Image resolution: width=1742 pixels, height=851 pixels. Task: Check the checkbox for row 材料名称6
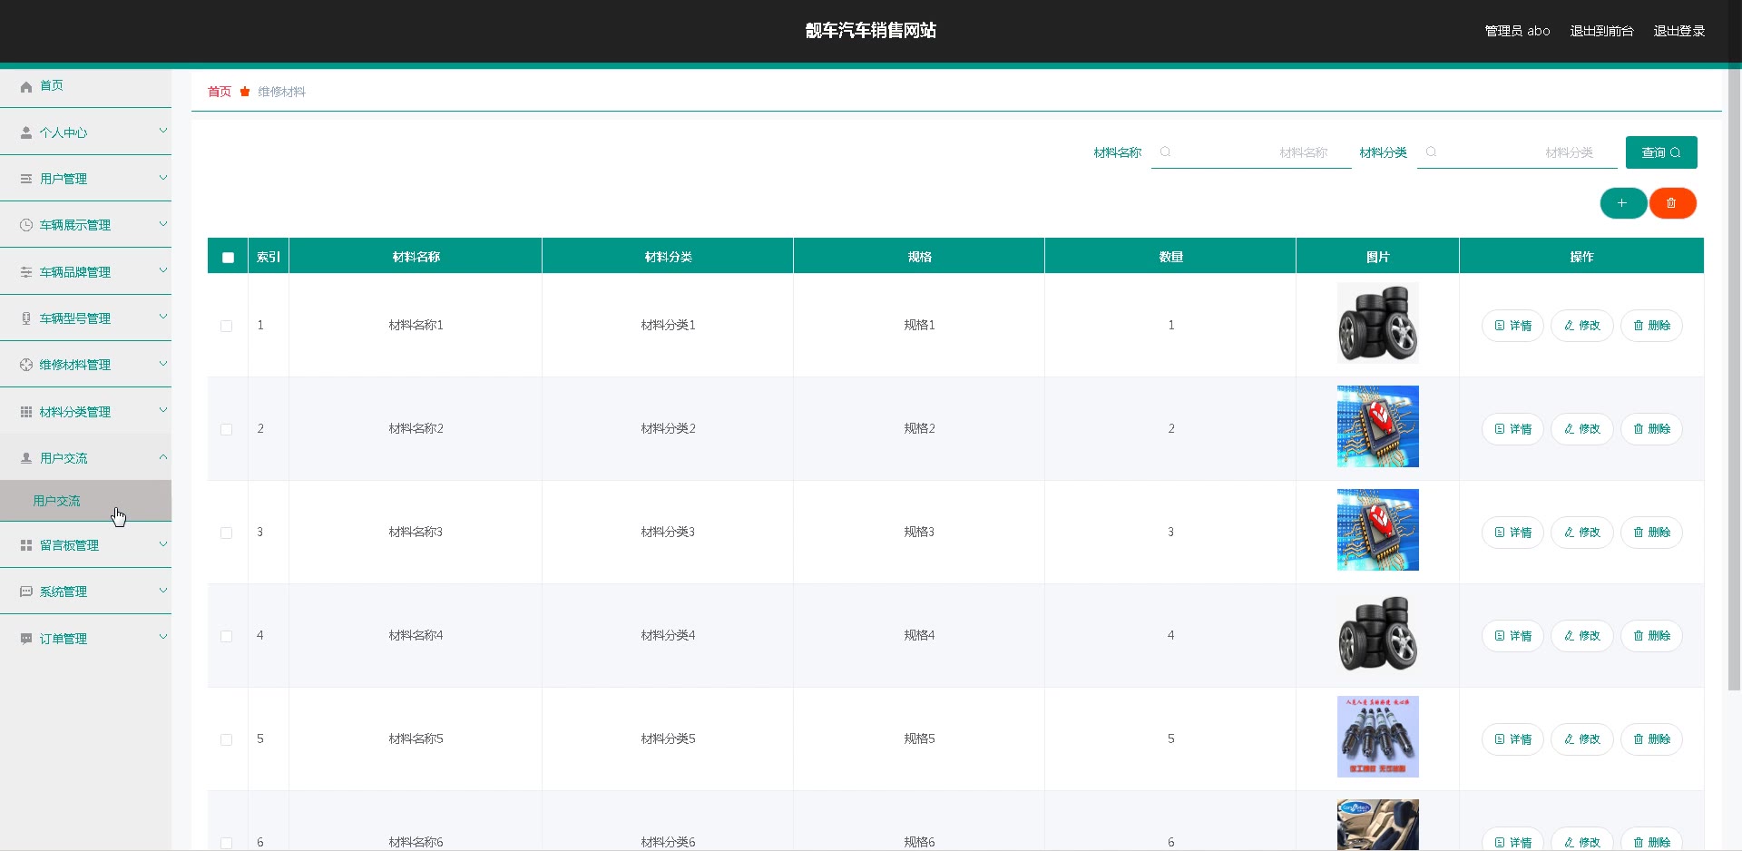[227, 843]
